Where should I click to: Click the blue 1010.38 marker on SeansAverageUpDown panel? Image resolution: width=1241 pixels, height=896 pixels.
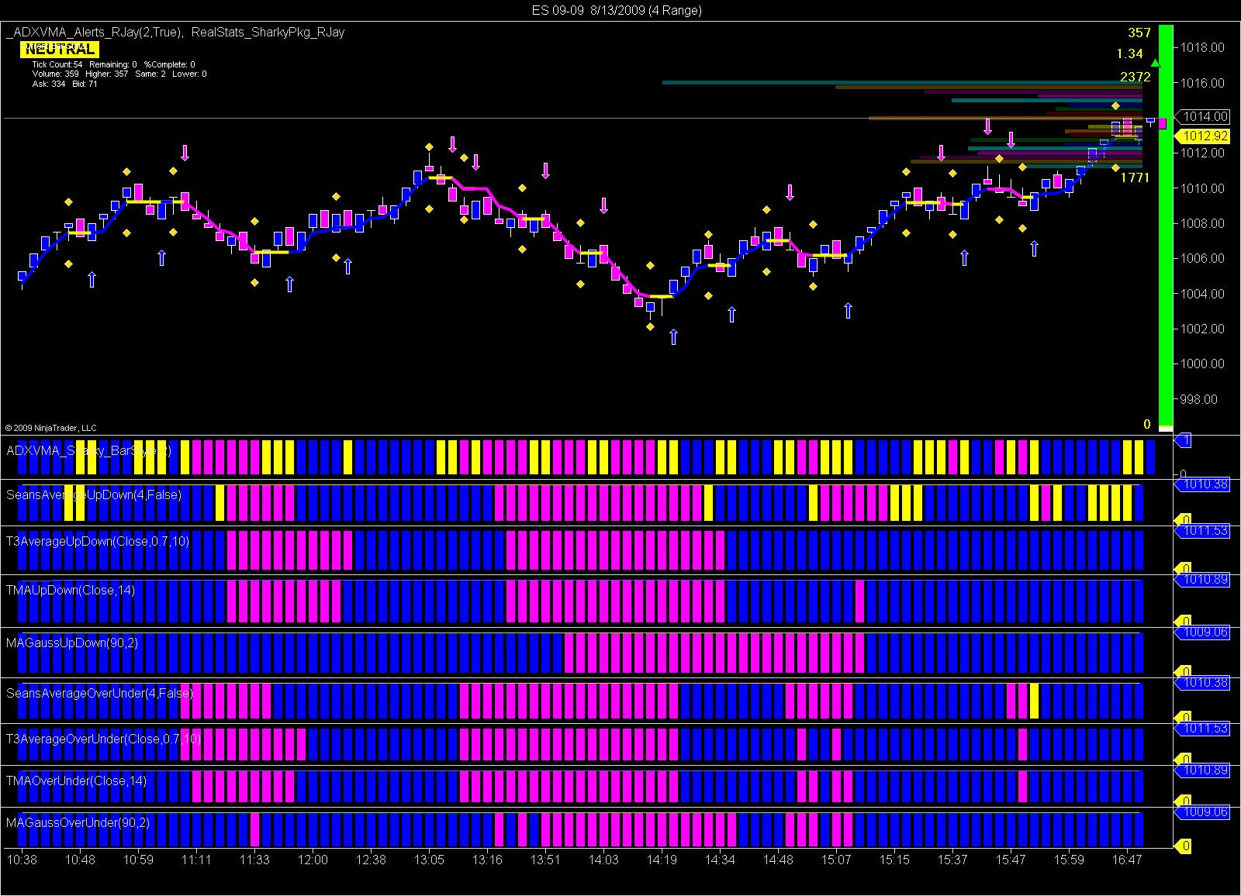click(1203, 484)
